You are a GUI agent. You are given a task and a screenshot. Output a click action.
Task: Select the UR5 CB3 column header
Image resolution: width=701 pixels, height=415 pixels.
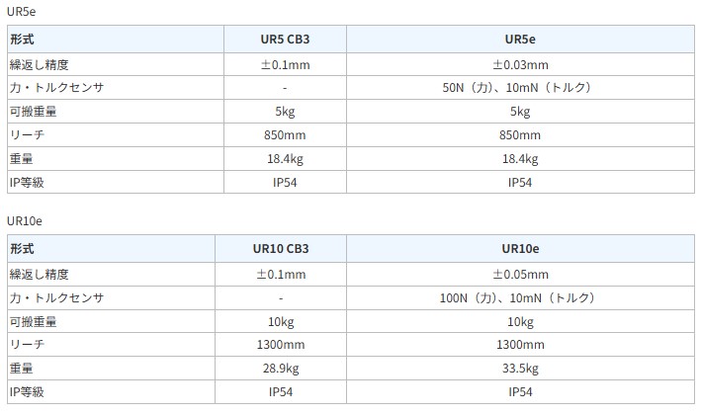pos(285,41)
